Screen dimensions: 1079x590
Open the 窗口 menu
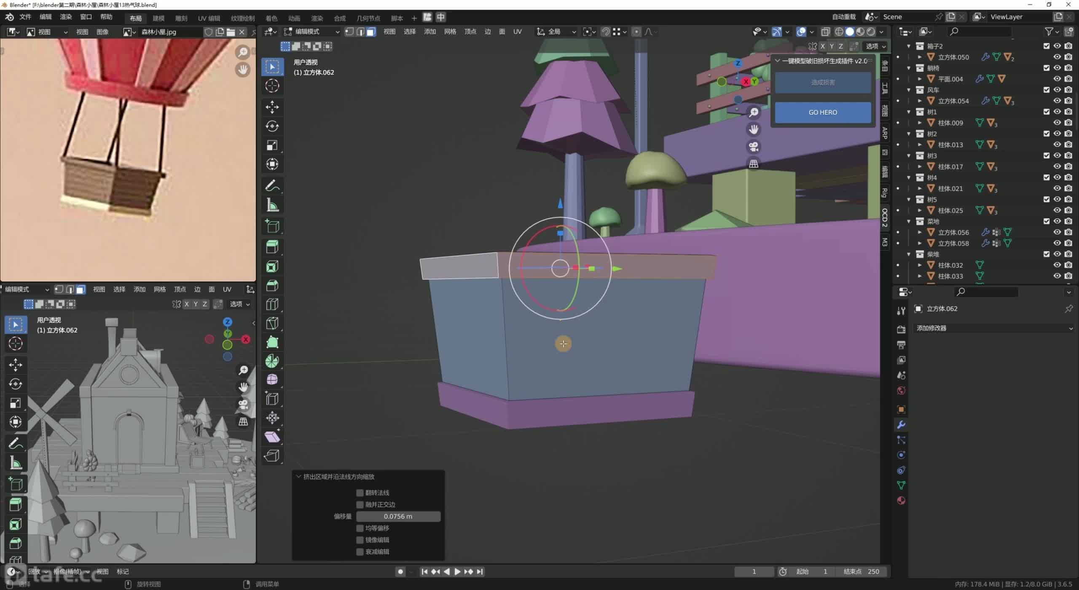pos(86,17)
